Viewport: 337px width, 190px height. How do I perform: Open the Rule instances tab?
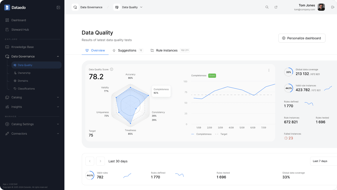pos(166,50)
